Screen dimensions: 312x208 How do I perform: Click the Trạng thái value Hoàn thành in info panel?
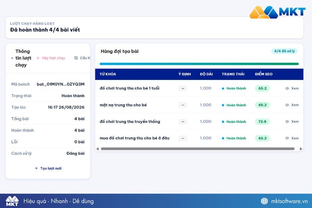pos(73,96)
